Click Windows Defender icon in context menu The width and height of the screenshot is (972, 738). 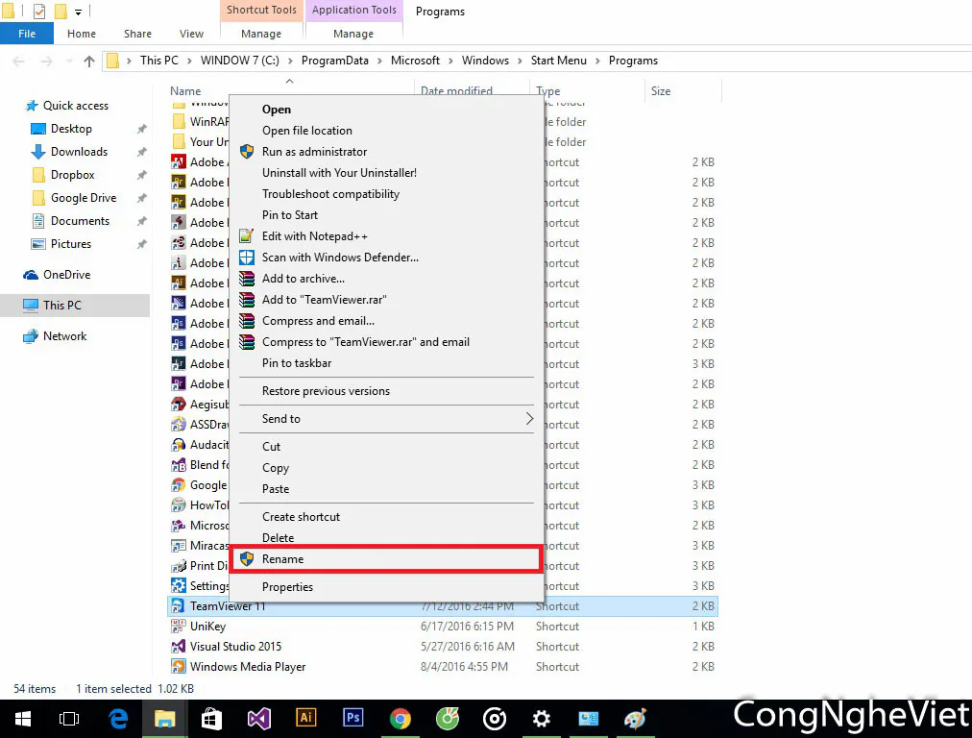click(x=247, y=258)
